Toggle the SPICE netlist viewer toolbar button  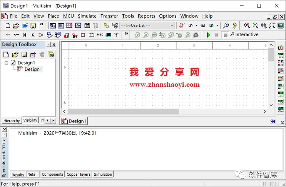[x=69, y=26]
